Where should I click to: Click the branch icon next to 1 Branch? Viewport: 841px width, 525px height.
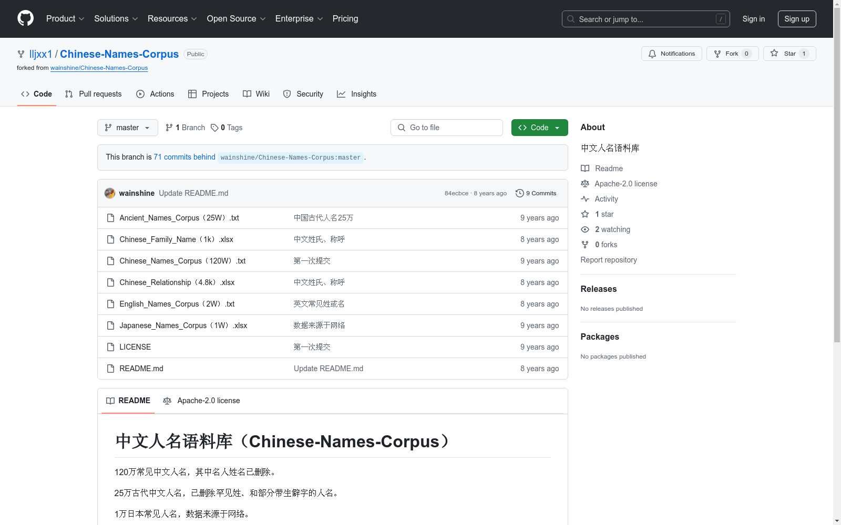click(x=169, y=128)
